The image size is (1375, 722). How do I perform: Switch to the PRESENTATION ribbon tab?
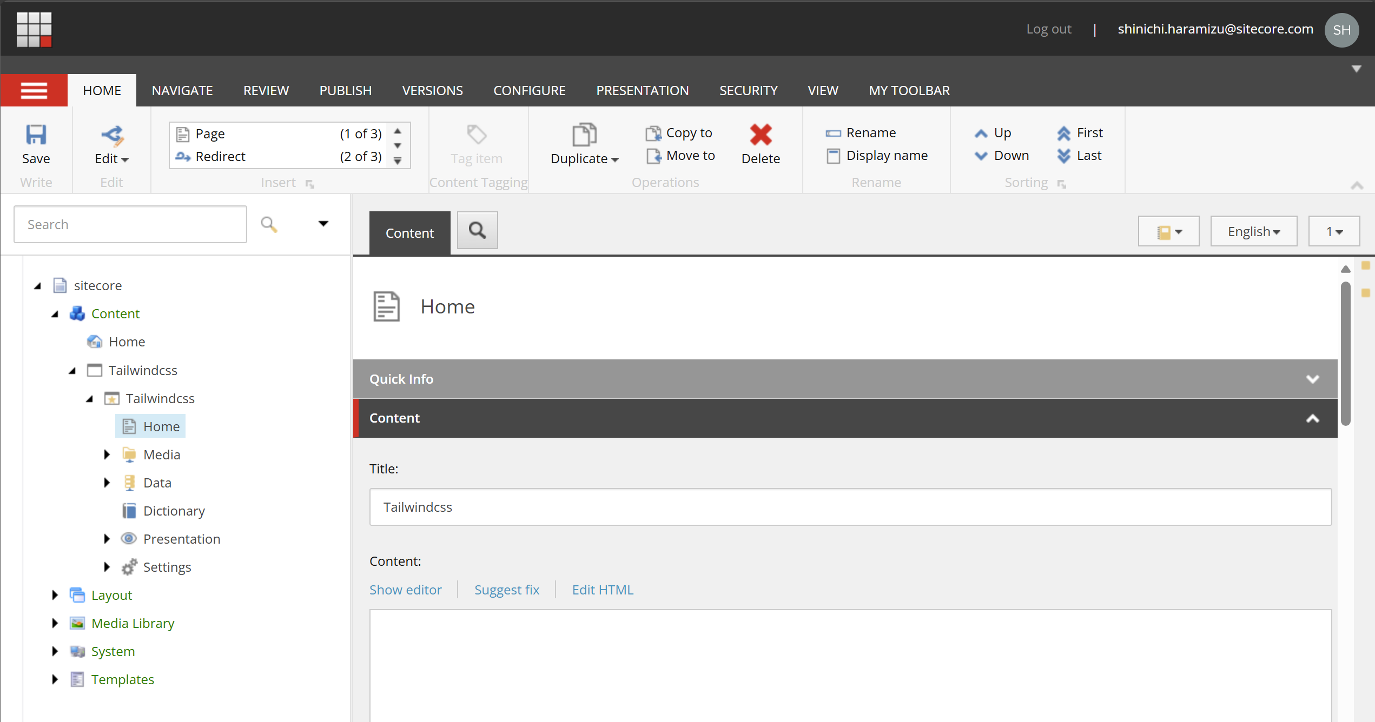pyautogui.click(x=643, y=90)
